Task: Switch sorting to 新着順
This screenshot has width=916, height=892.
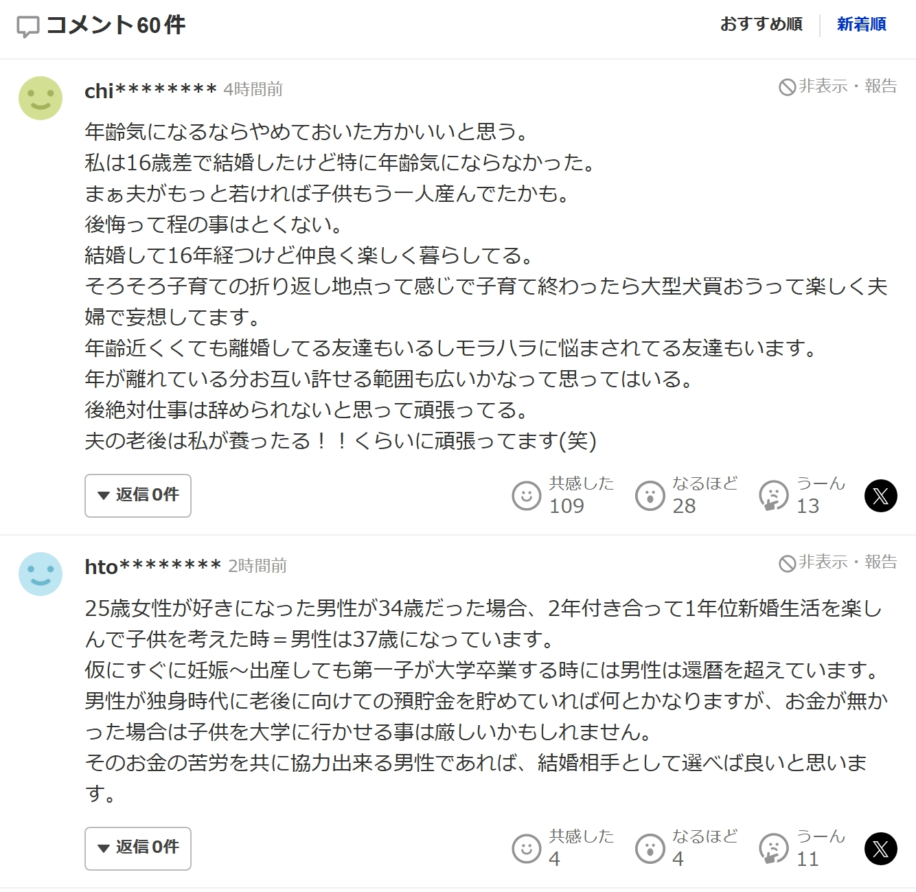Action: tap(861, 25)
